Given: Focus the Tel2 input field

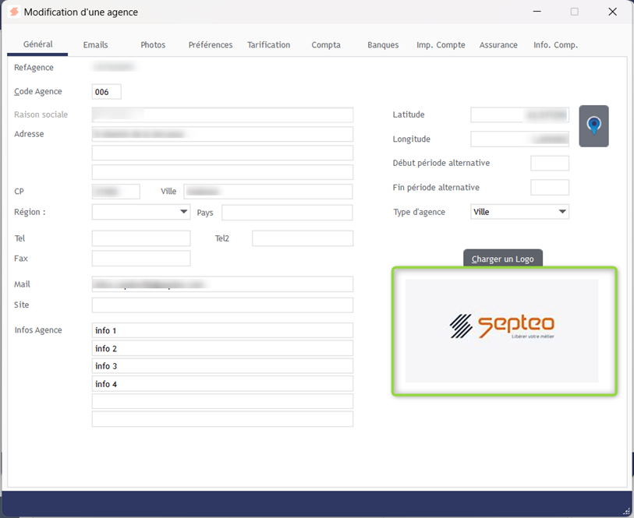Looking at the screenshot, I should (x=303, y=238).
